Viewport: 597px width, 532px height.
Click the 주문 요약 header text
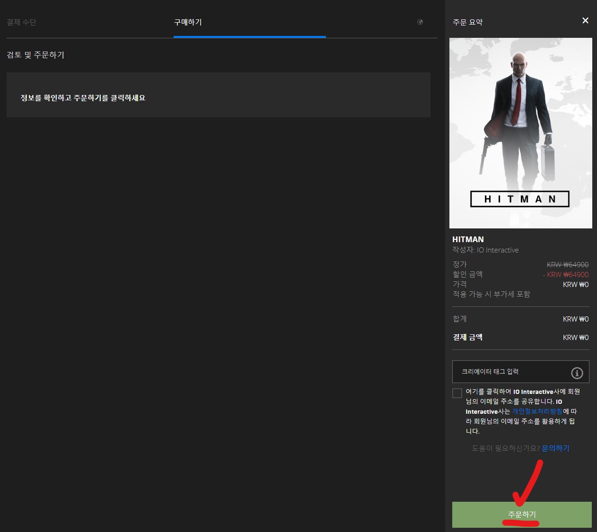pyautogui.click(x=468, y=22)
